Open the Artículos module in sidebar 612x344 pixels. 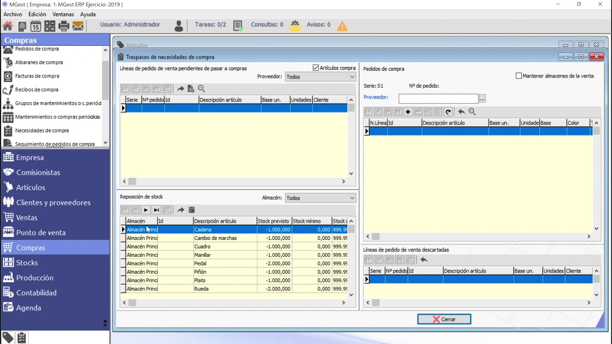click(55, 188)
